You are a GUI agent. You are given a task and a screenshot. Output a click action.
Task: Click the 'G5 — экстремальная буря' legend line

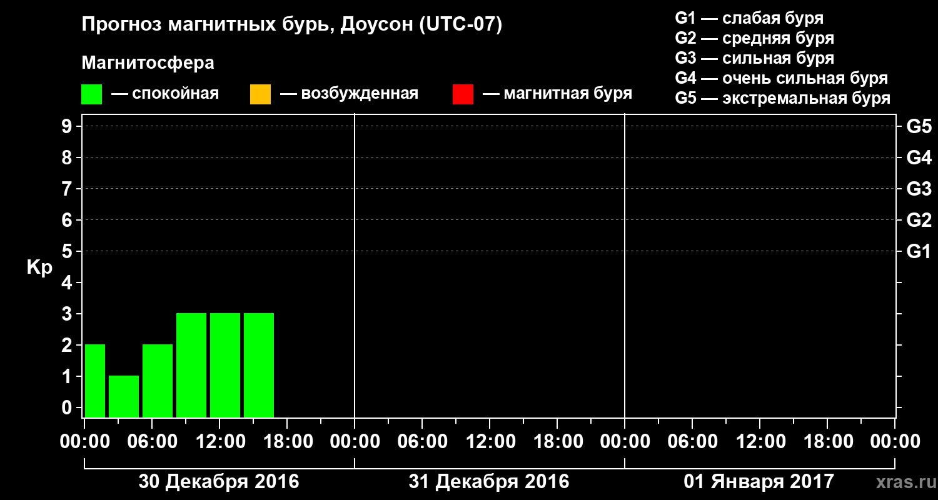coord(782,98)
